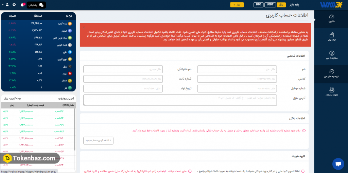The height and width of the screenshot is (173, 348).
Task: Open the user profile icon
Action: tap(7, 5)
